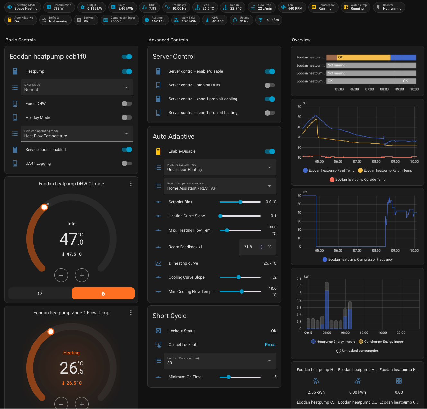The height and width of the screenshot is (409, 427).
Task: Disable the Auto Adaptive Enable/Disable switch
Action: click(x=270, y=152)
